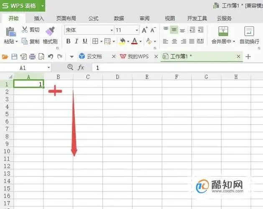Redo the last action
This screenshot has height=209, width=263.
[x=60, y=57]
